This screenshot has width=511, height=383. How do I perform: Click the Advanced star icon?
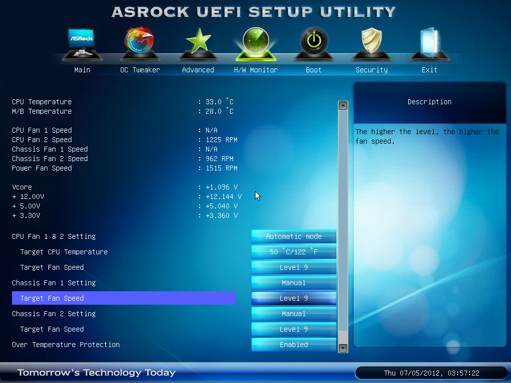click(x=198, y=44)
